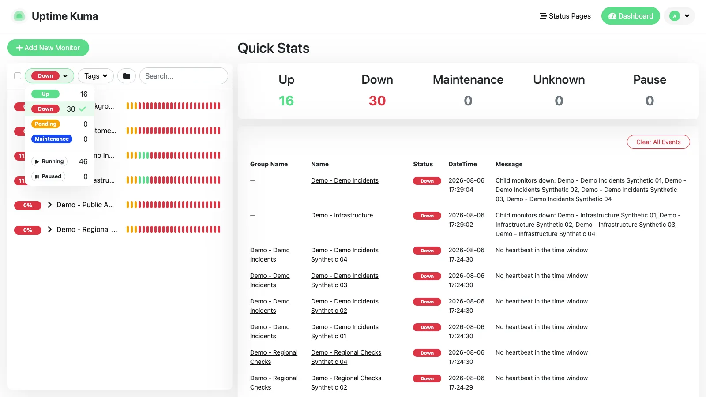This screenshot has width=706, height=397.
Task: Open Regional Checks Synthetic 04 link
Action: (346, 357)
